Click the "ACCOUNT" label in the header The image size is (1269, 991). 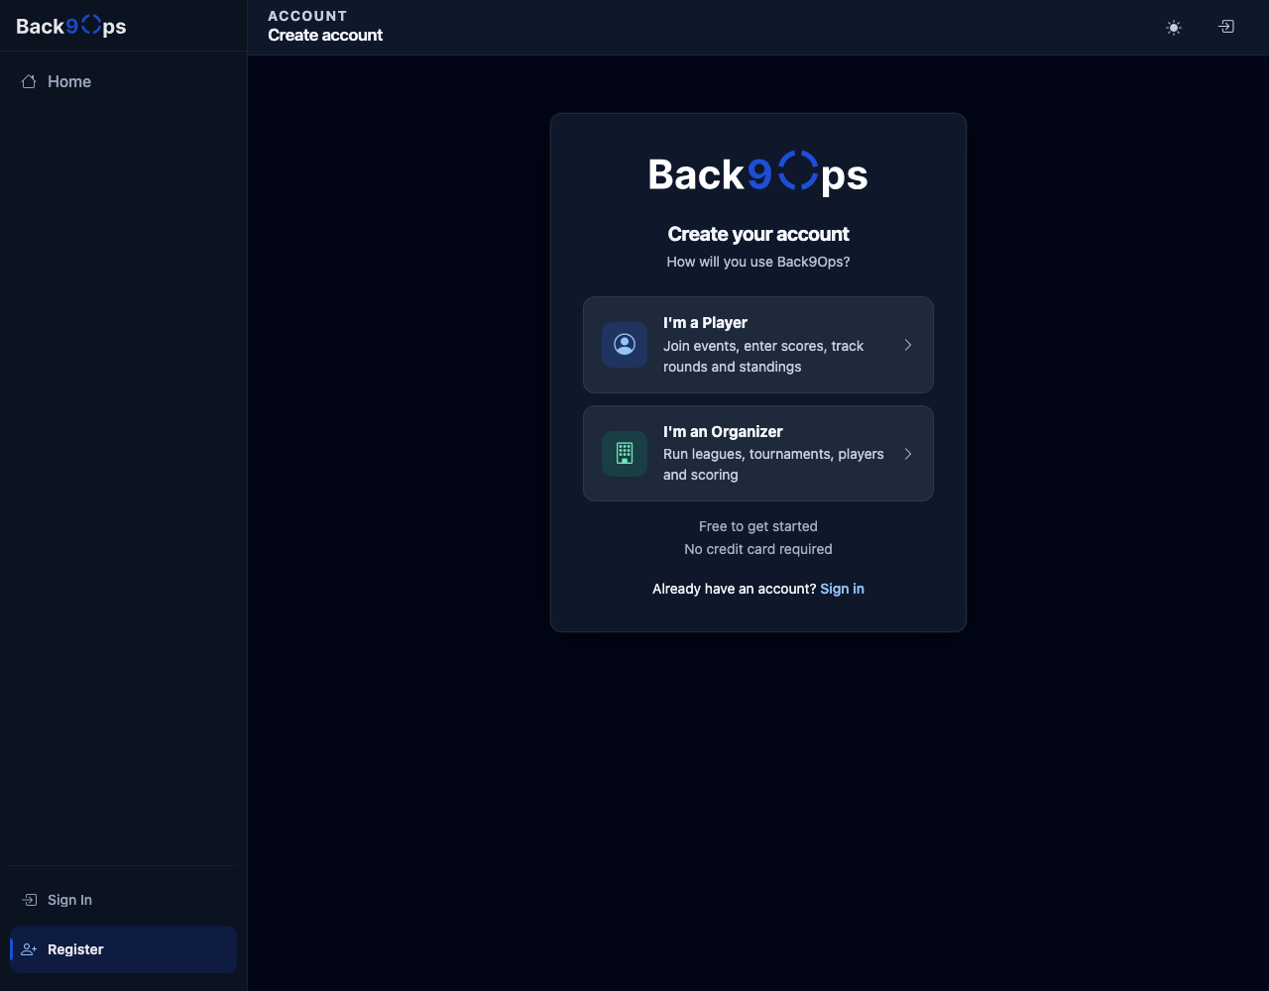(307, 16)
